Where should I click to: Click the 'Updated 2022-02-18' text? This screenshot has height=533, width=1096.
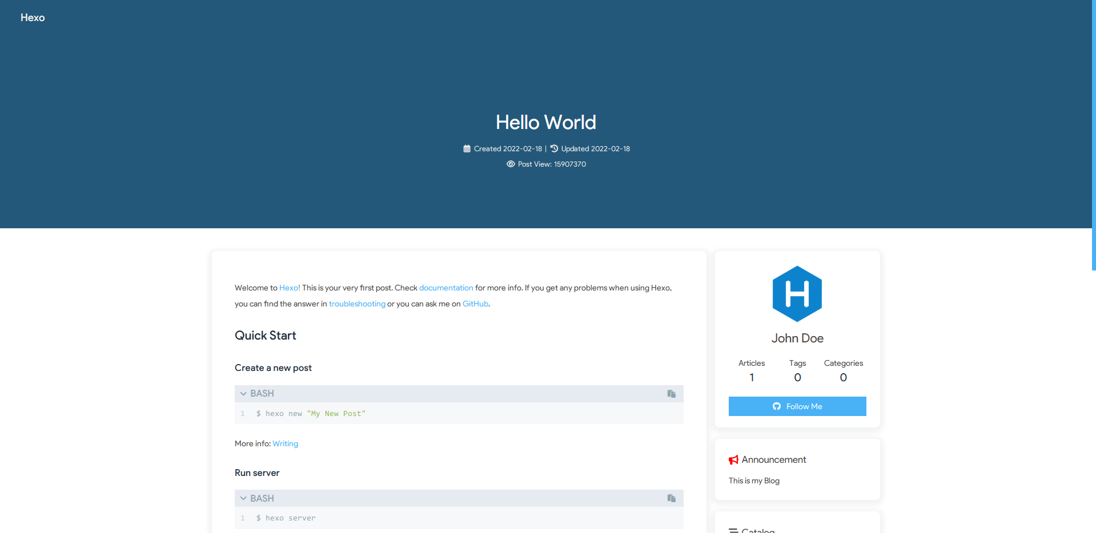click(596, 149)
